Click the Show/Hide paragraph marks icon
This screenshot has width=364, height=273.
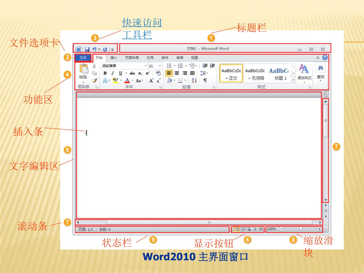(x=205, y=81)
